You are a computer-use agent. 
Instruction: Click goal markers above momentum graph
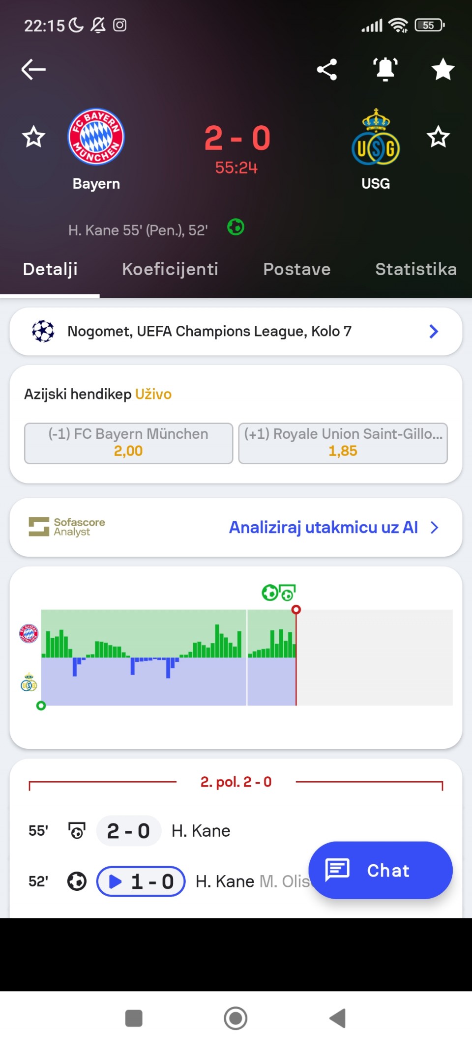(x=278, y=593)
